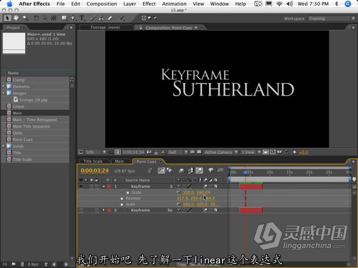Viewport: 358px width, 268px height.
Task: Select the Selection arrow tool
Action: (7, 18)
